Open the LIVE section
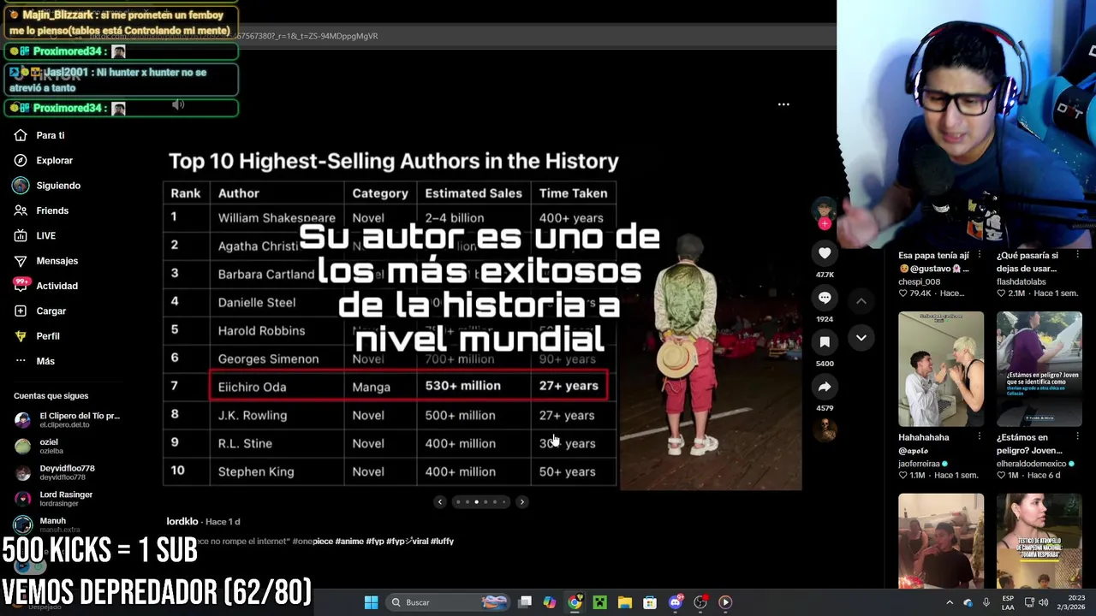Screen dimensions: 1096x616 click(35, 235)
